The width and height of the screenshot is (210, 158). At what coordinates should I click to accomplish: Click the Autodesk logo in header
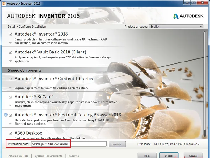click(189, 16)
